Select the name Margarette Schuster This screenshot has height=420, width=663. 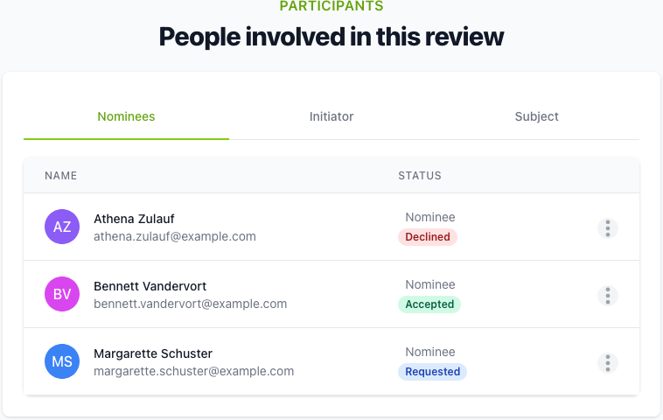[x=153, y=353]
